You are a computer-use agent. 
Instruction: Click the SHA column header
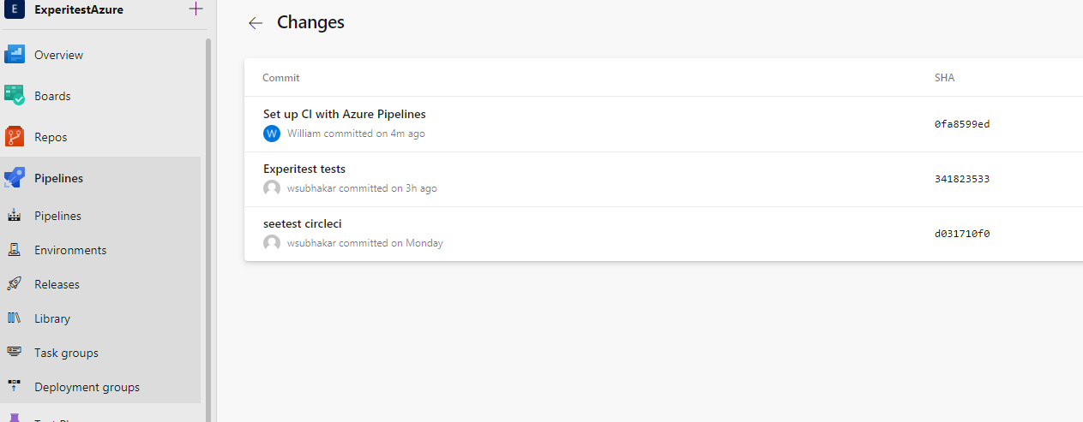coord(944,78)
